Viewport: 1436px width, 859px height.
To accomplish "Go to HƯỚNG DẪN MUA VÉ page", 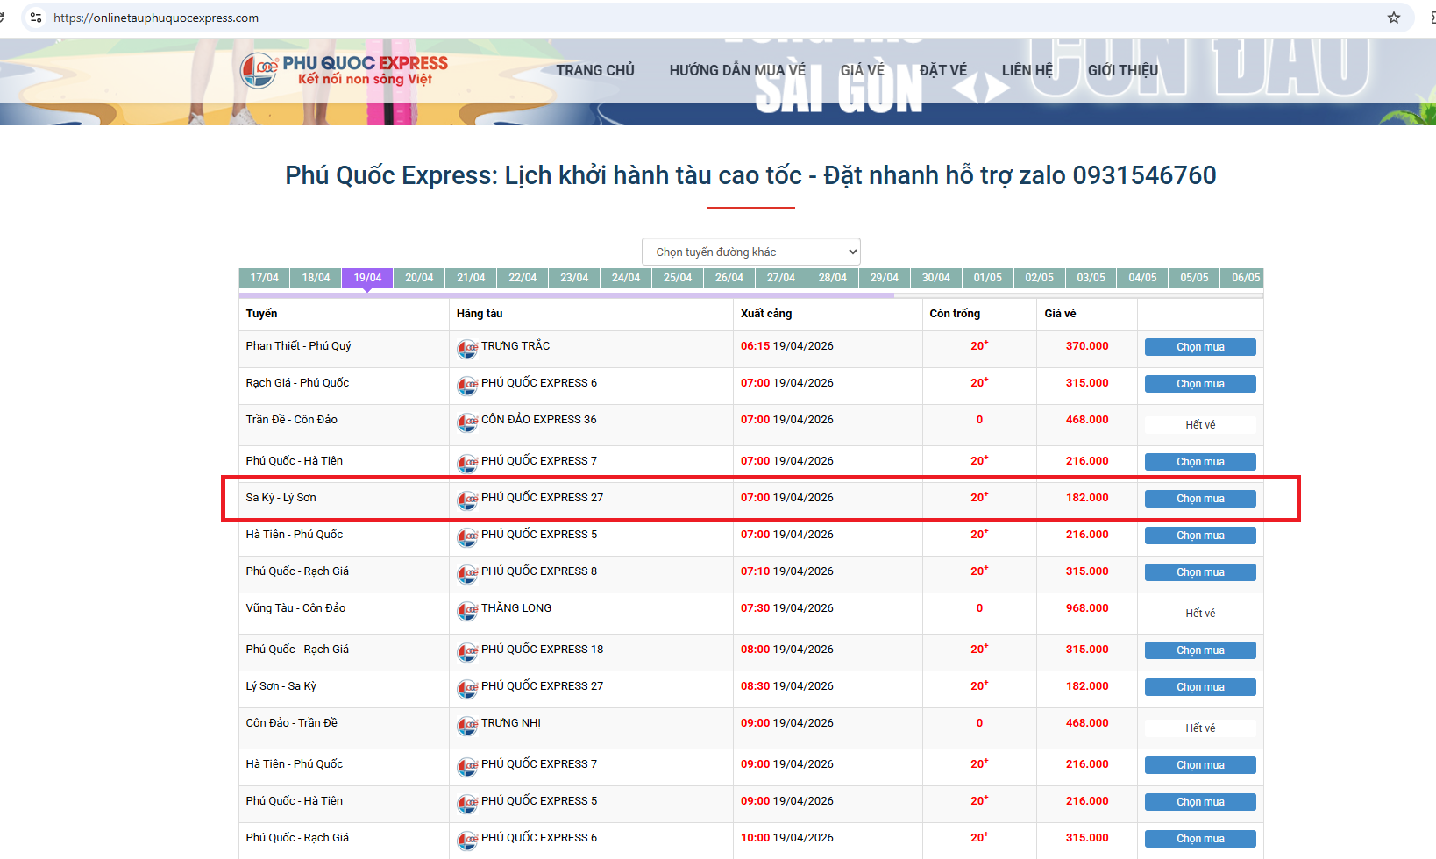I will (x=736, y=70).
